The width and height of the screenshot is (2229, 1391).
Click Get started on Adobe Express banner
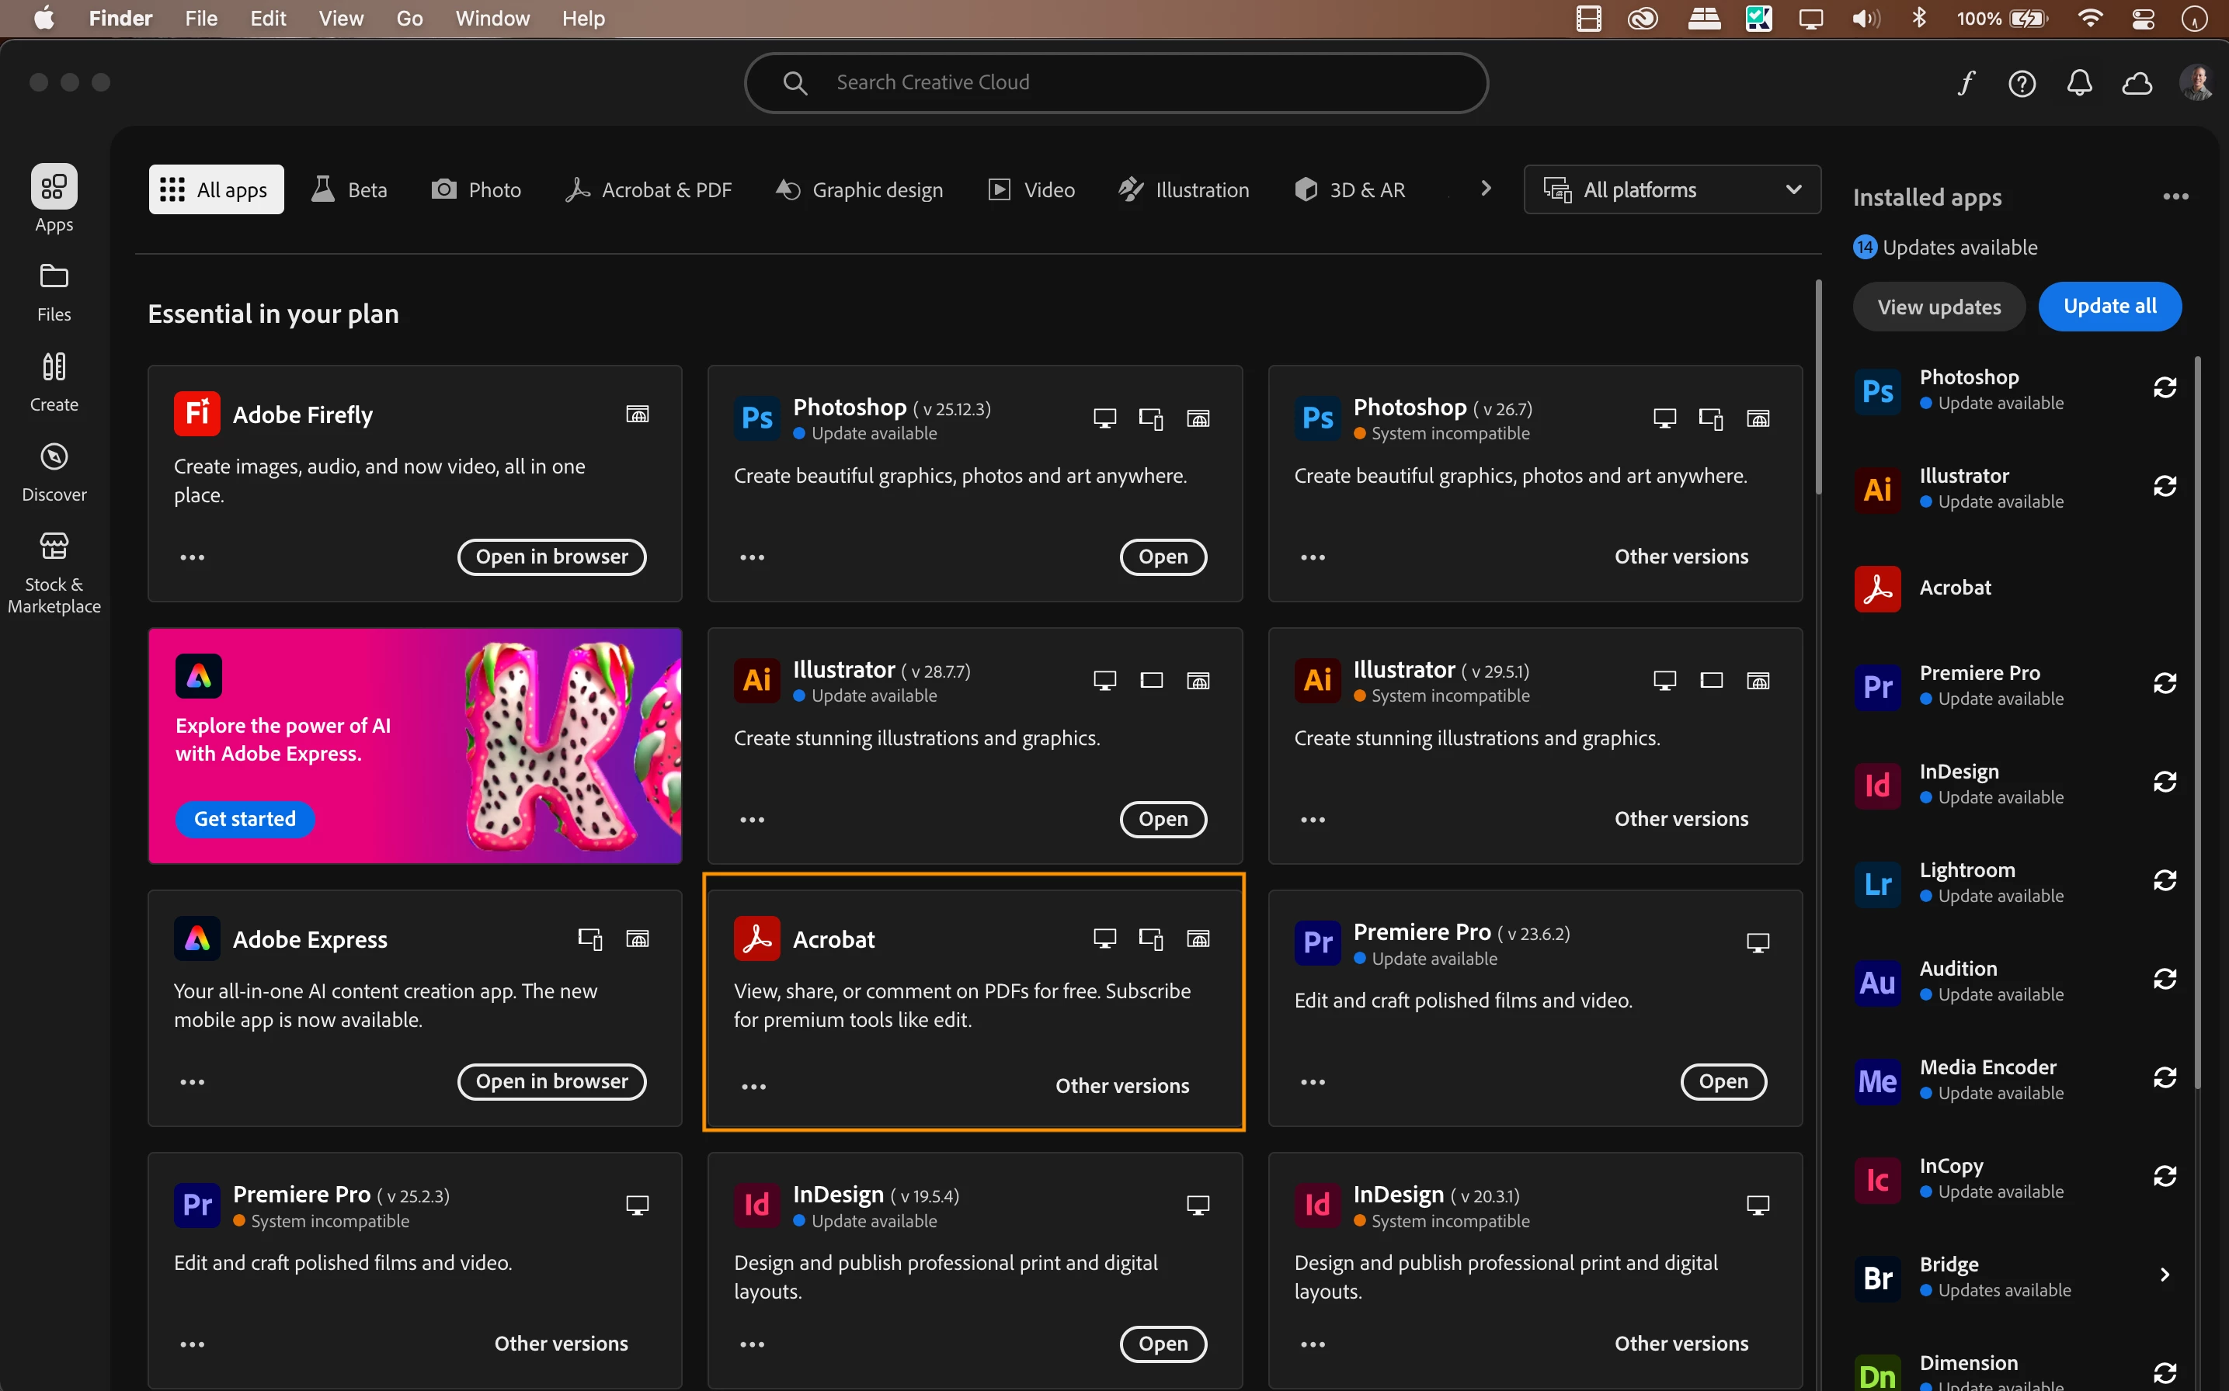(245, 819)
